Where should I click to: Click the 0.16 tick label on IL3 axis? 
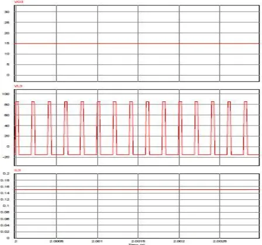pos(5,186)
